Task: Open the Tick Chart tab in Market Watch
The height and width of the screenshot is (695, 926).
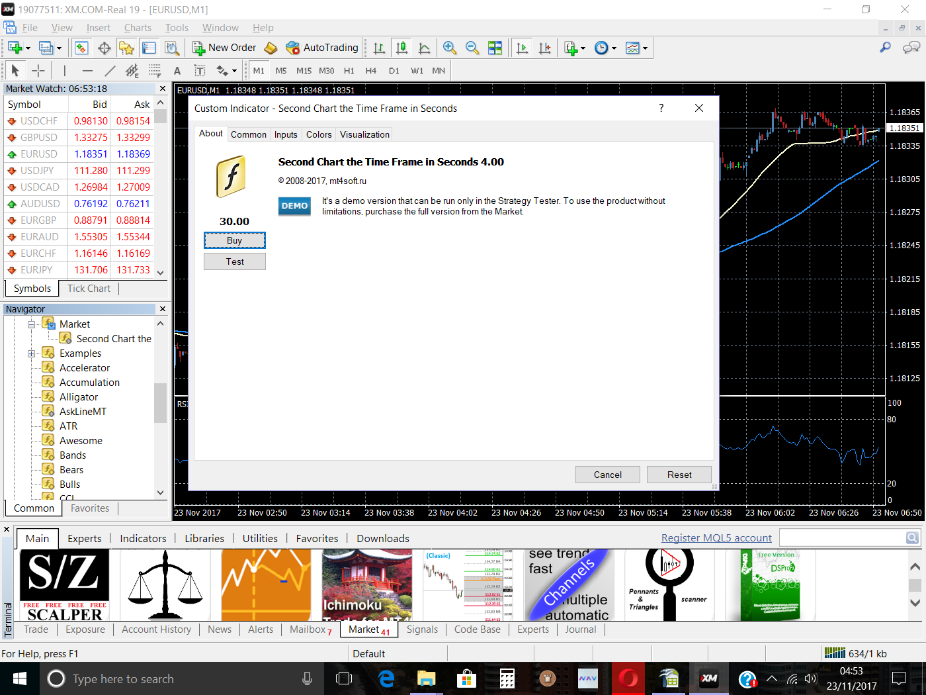Action: click(x=89, y=289)
